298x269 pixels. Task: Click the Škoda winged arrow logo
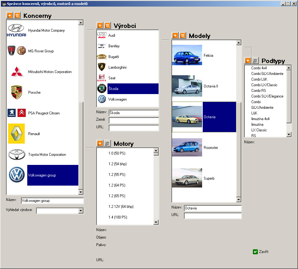click(102, 89)
